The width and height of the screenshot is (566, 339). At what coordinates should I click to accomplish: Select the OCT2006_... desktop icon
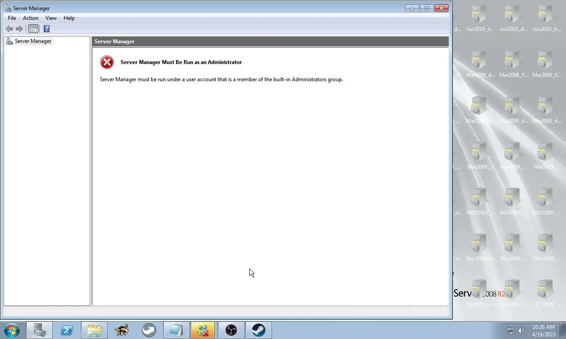tap(547, 294)
